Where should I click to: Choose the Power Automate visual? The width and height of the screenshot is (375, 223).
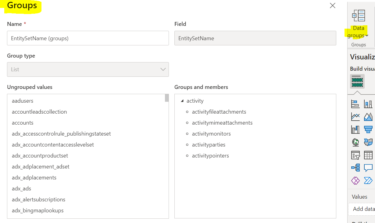[x=368, y=181]
